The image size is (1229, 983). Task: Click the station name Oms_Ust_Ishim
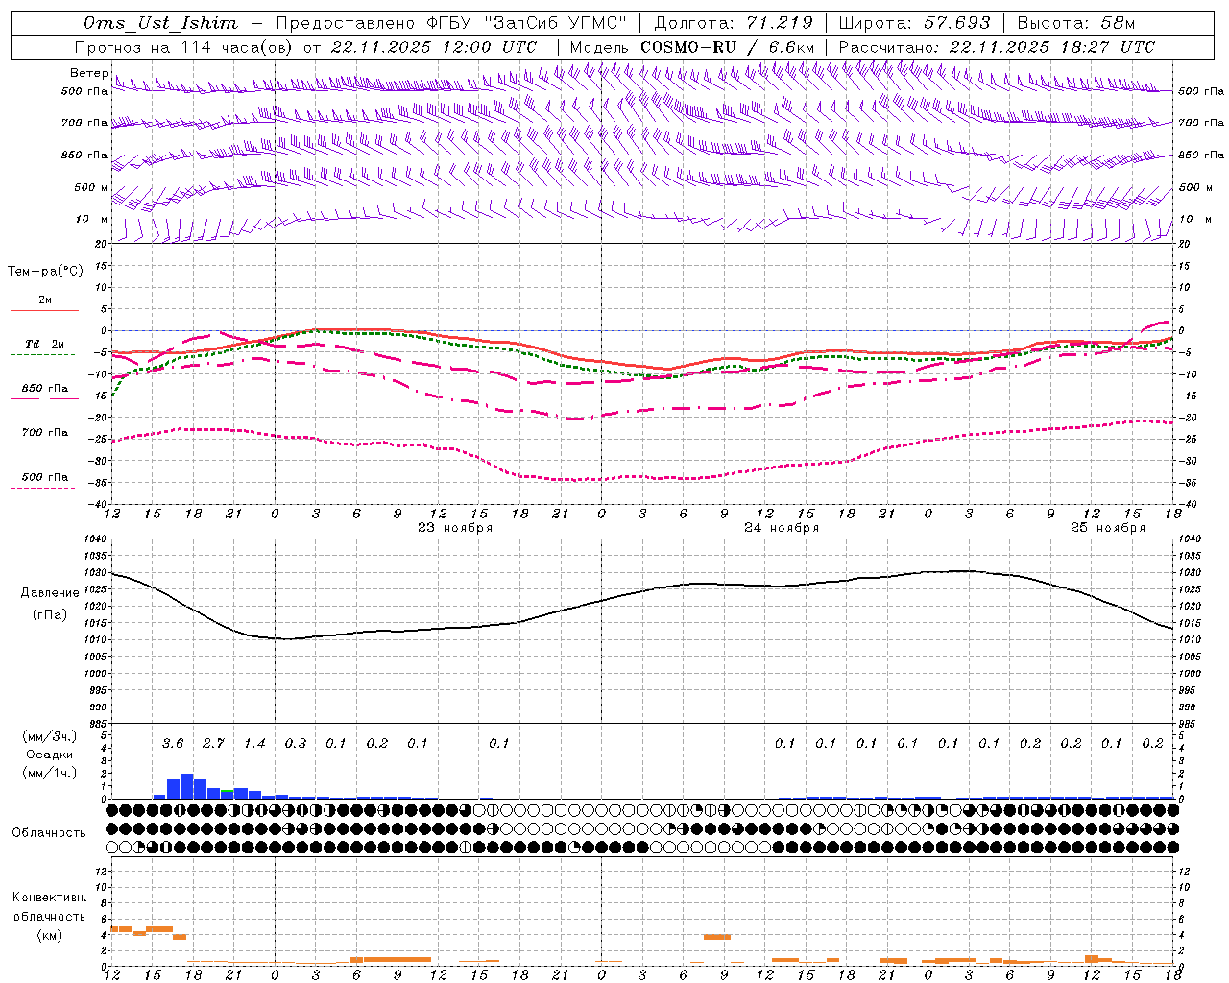160,23
